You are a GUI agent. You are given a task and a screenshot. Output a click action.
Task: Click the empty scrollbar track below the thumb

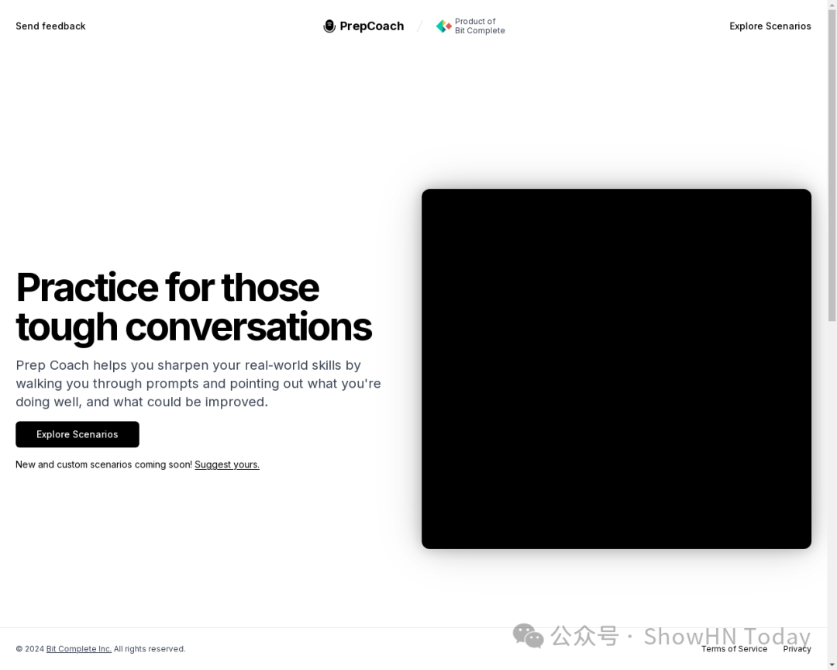832,490
